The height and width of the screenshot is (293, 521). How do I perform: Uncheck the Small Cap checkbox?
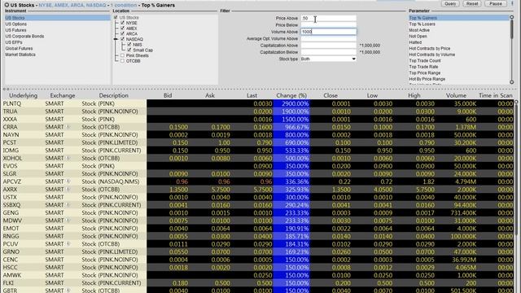(x=129, y=50)
